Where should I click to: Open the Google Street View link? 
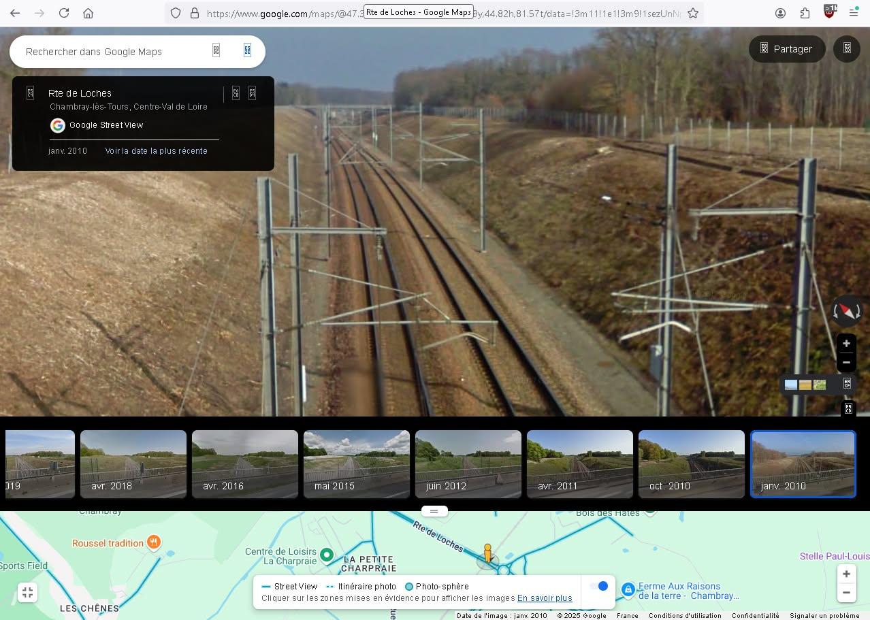(x=106, y=125)
